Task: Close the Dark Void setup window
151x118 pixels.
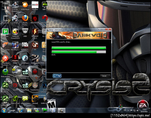Action: pos(108,29)
